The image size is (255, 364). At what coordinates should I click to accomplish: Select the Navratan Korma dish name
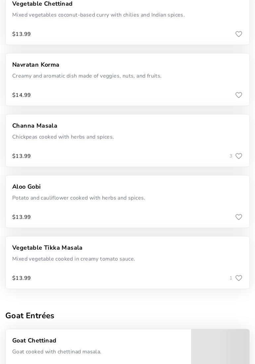[x=36, y=65]
